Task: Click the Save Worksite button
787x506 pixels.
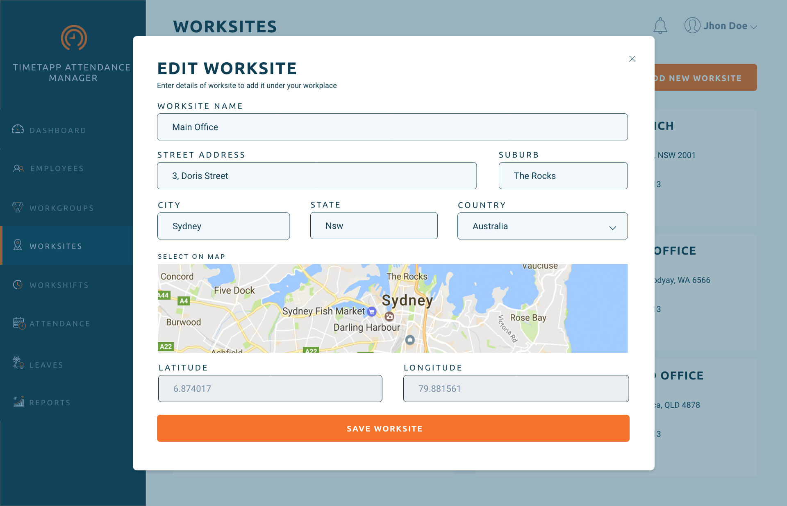Action: click(393, 428)
